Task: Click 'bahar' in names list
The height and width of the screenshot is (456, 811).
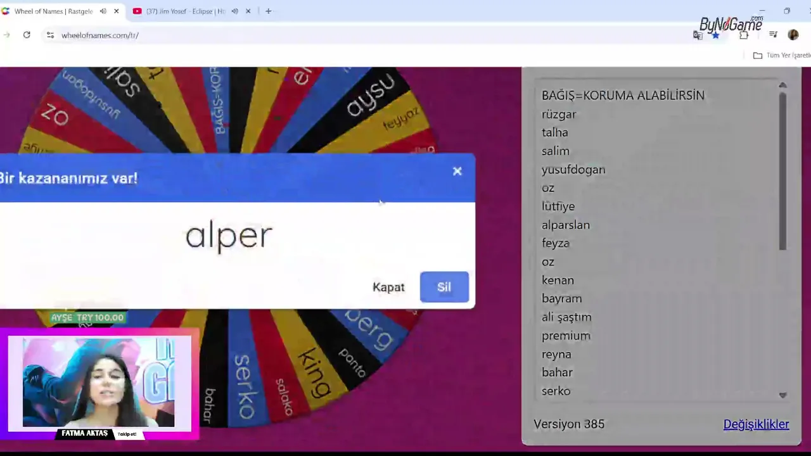Action: click(x=557, y=372)
